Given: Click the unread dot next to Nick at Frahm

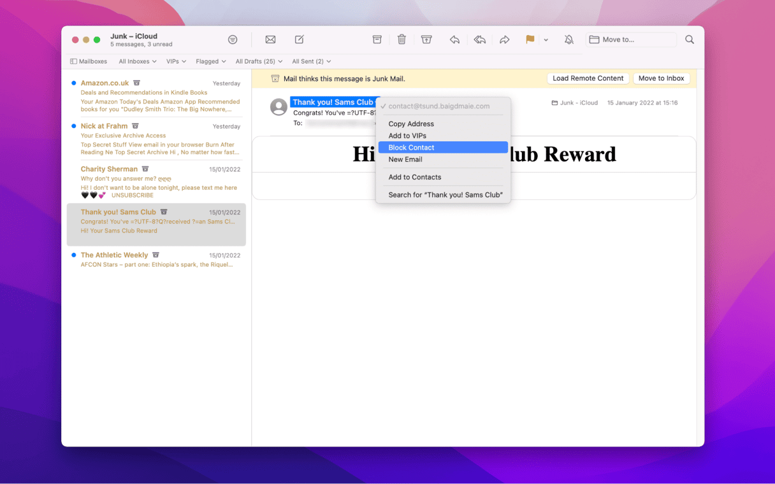Looking at the screenshot, I should pos(74,126).
